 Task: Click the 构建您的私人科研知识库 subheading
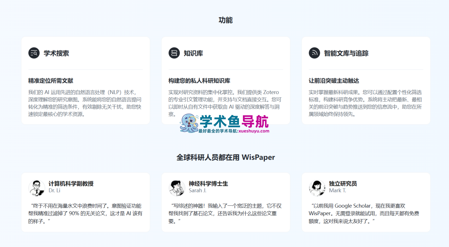(199, 81)
